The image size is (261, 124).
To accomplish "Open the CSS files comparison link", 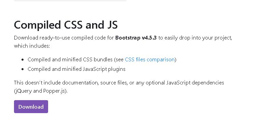I will point(150,60).
